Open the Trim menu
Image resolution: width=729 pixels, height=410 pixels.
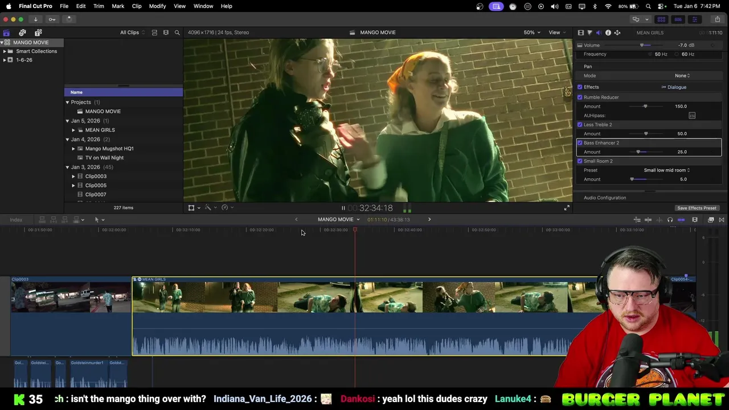(x=99, y=6)
